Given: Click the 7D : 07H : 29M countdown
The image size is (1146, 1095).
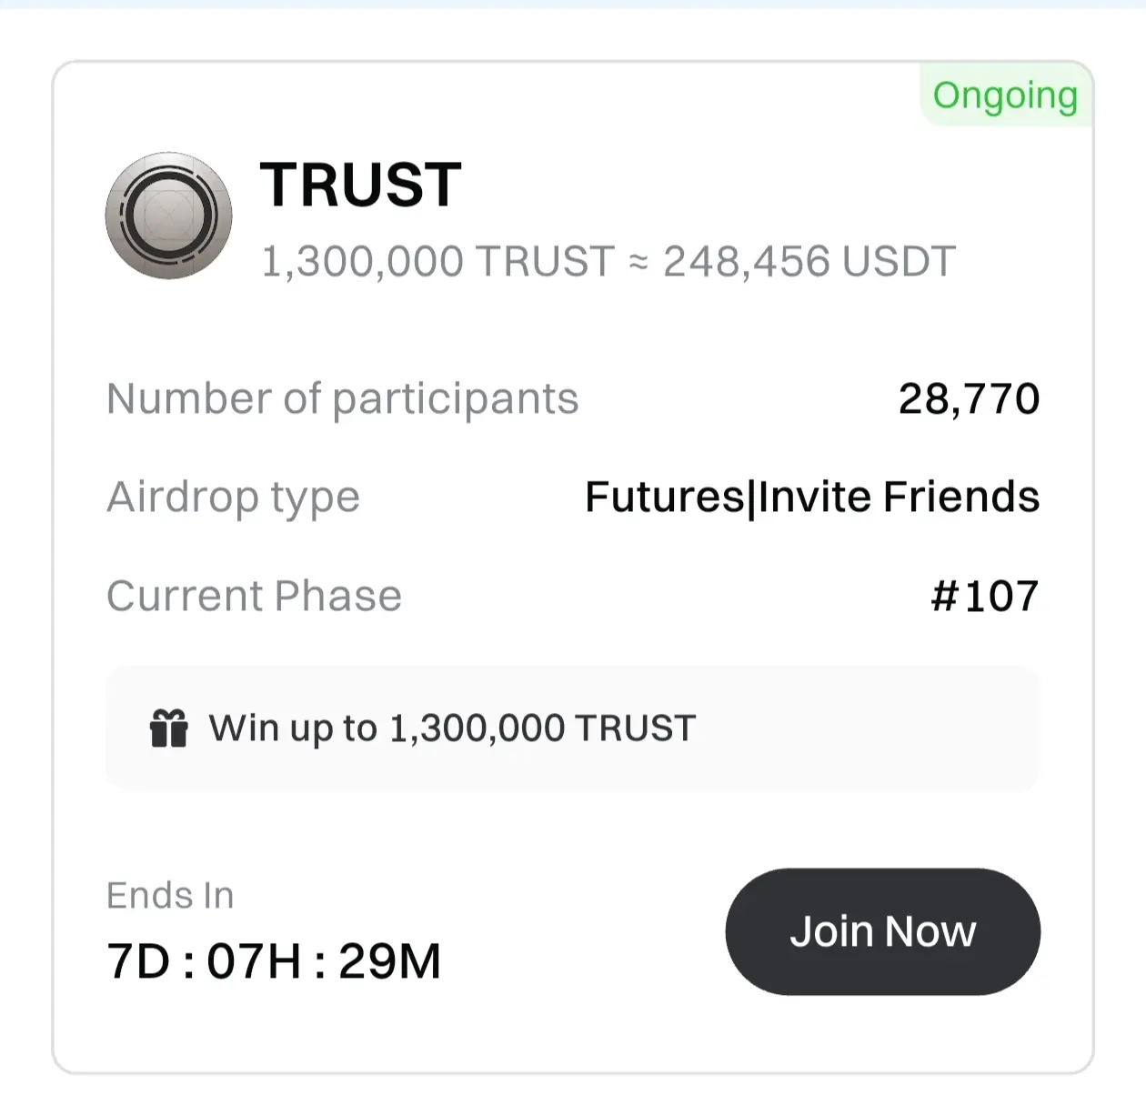Looking at the screenshot, I should click(274, 961).
